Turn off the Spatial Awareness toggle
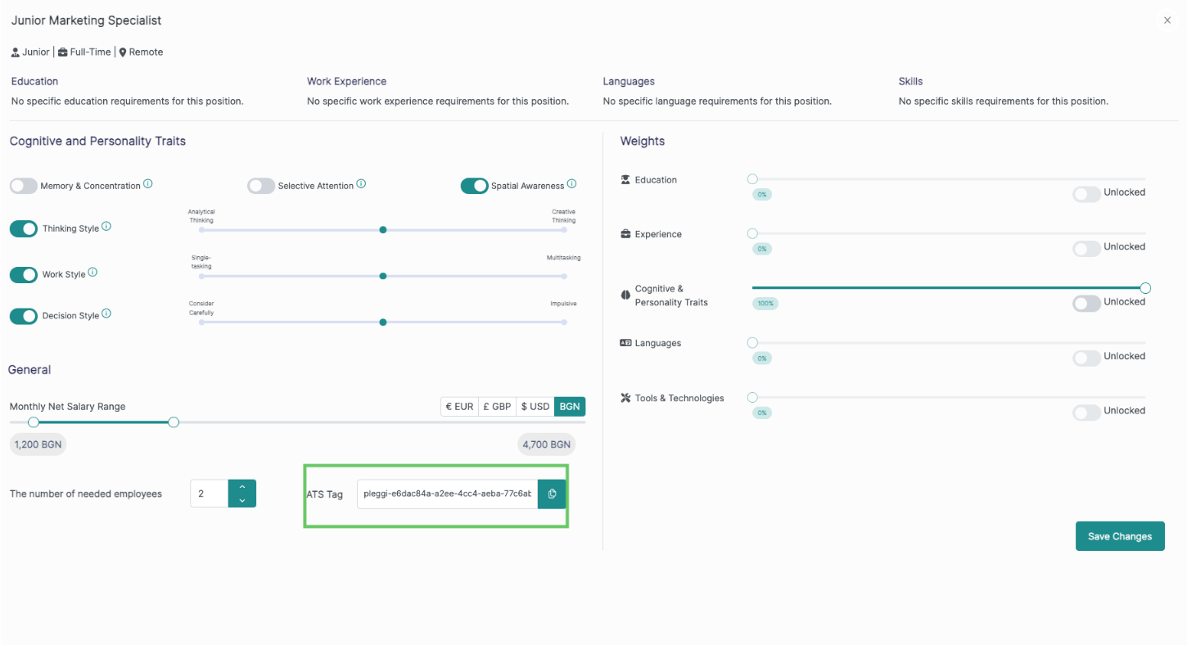Image resolution: width=1187 pixels, height=645 pixels. click(475, 186)
